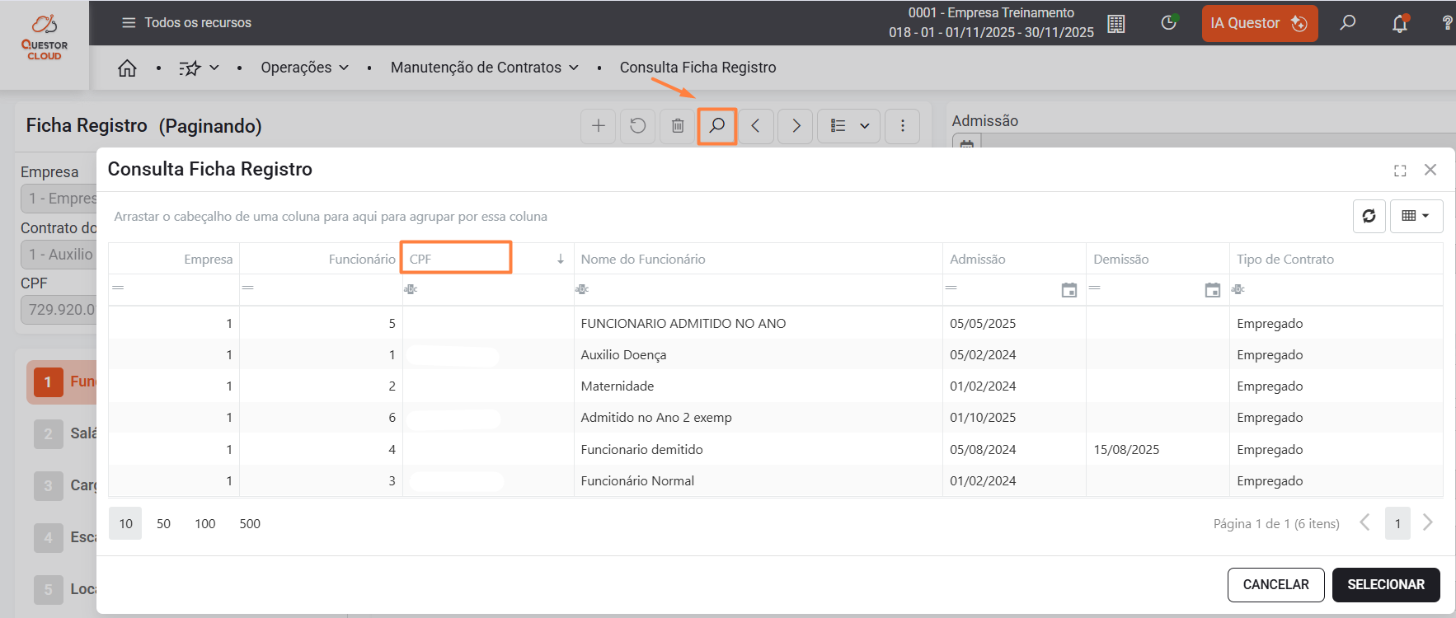This screenshot has width=1456, height=618.
Task: Open Todos os recursos hamburger menu
Action: (129, 23)
